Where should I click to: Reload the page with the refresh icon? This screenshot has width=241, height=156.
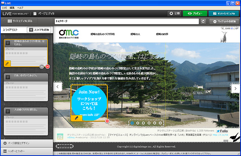pos(203,22)
